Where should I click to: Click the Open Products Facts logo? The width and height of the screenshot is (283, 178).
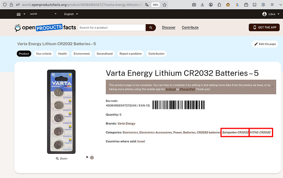pyautogui.click(x=45, y=28)
